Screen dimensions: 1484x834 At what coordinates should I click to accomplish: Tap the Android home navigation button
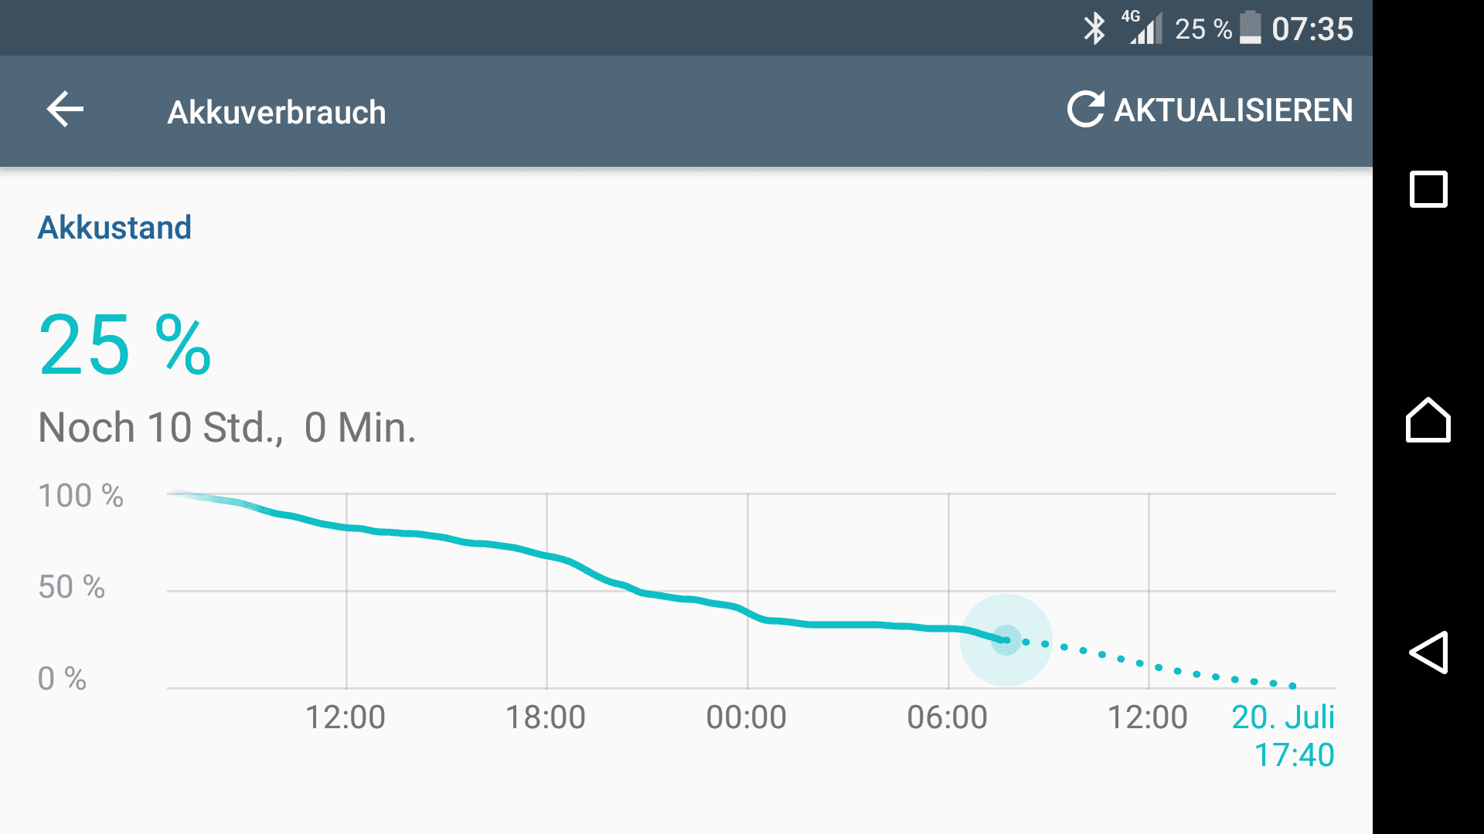(1428, 420)
